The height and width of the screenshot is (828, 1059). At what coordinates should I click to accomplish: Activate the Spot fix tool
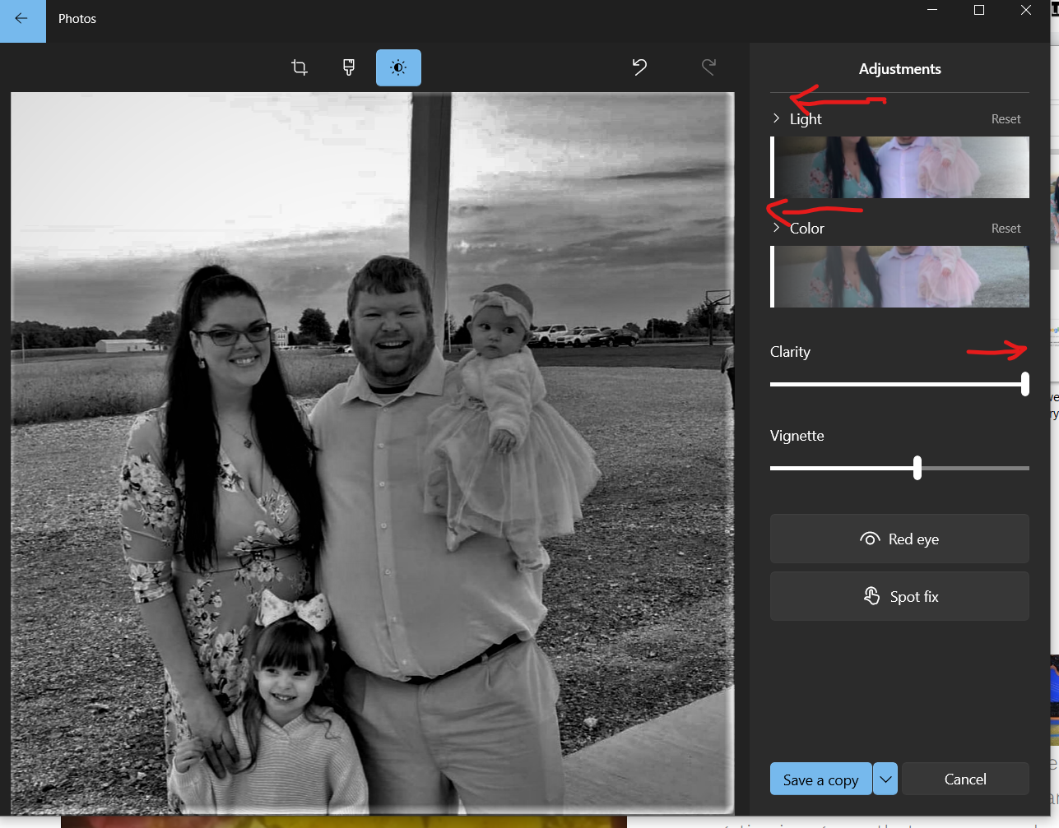899,596
